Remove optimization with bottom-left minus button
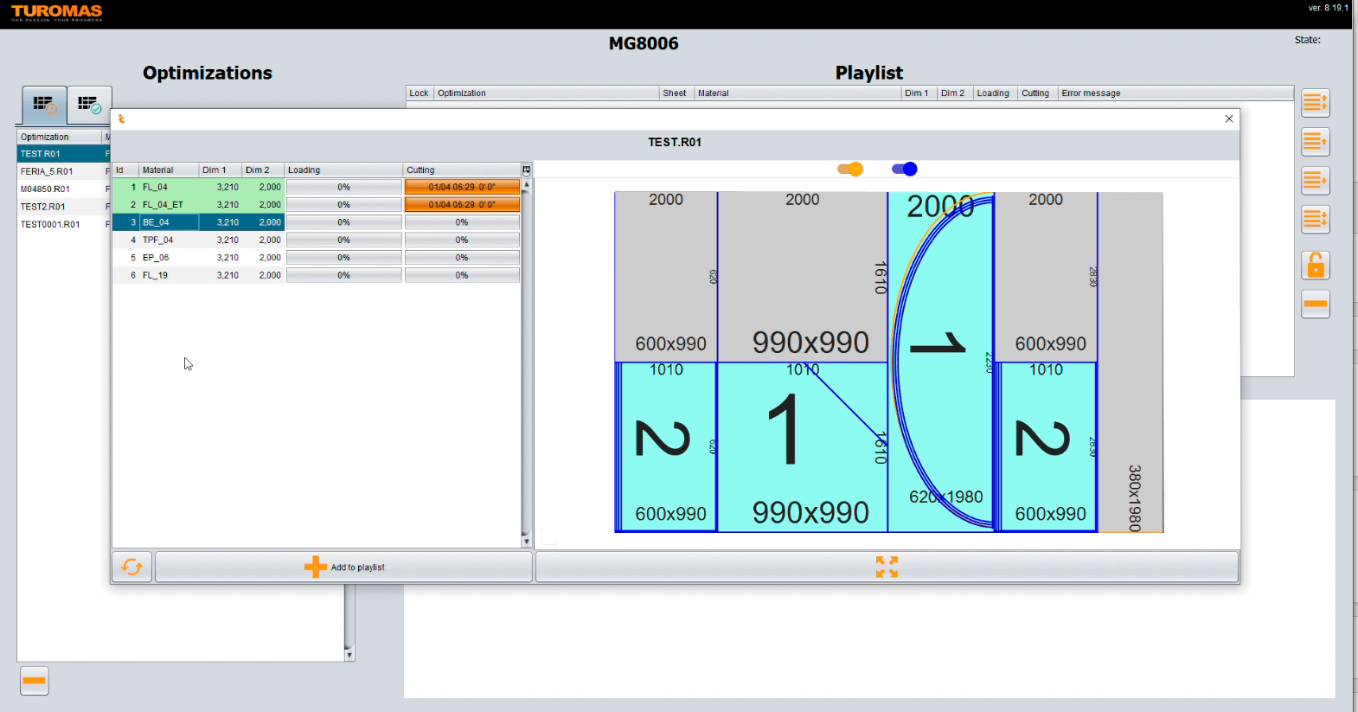 click(x=35, y=681)
